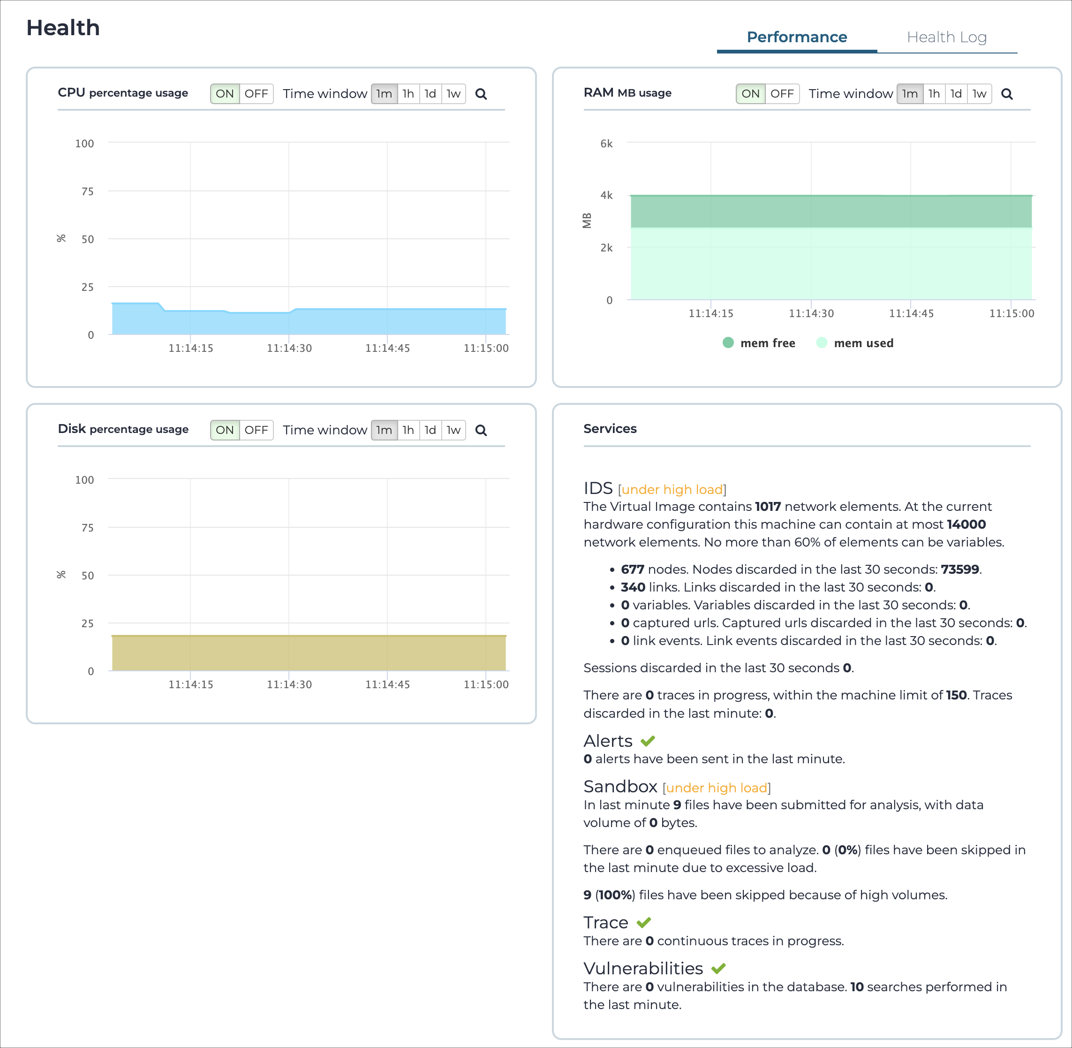Click the Alerts green checkmark icon

coord(648,741)
